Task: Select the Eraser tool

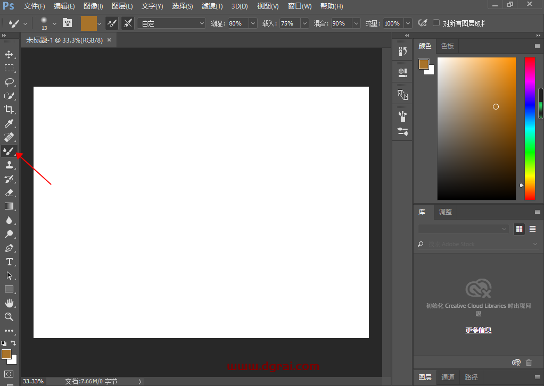Action: [9, 192]
